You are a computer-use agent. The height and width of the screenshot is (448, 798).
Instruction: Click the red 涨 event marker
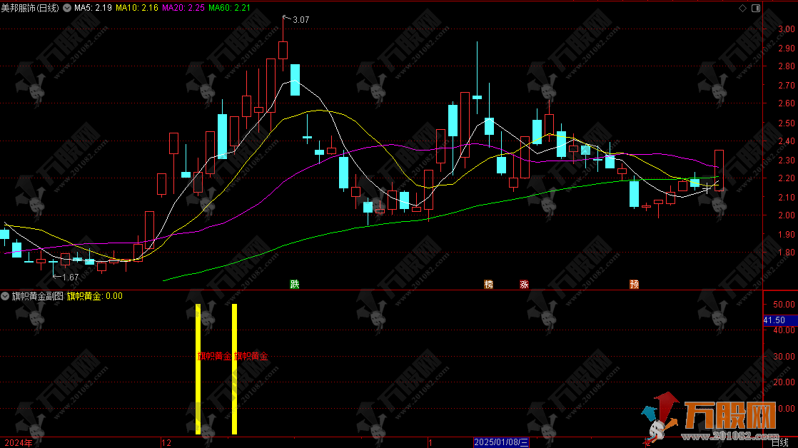coord(524,284)
